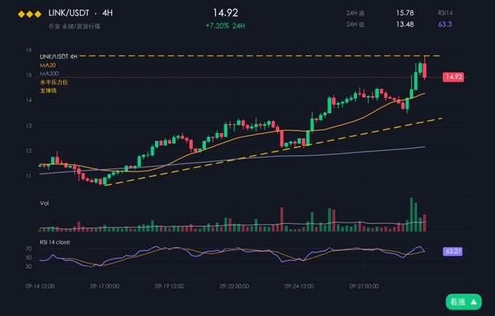495x316 pixels.
Task: Click the 4H timeframe label in header
Action: tap(107, 13)
